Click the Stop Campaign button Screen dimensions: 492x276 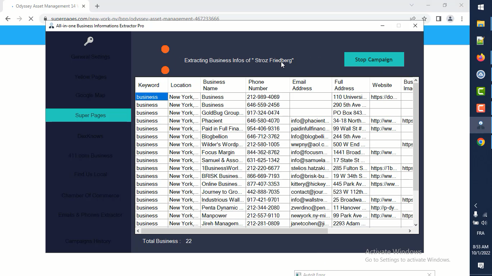click(374, 60)
